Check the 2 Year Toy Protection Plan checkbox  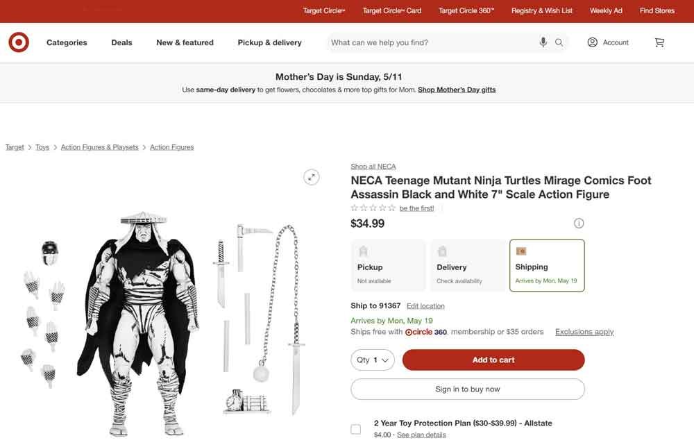[356, 428]
